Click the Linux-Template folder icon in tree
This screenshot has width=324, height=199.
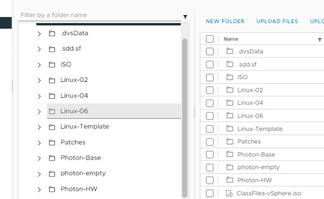[x=52, y=127]
